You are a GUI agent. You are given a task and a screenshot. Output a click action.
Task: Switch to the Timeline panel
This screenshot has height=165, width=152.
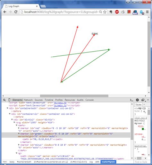pos(49,100)
